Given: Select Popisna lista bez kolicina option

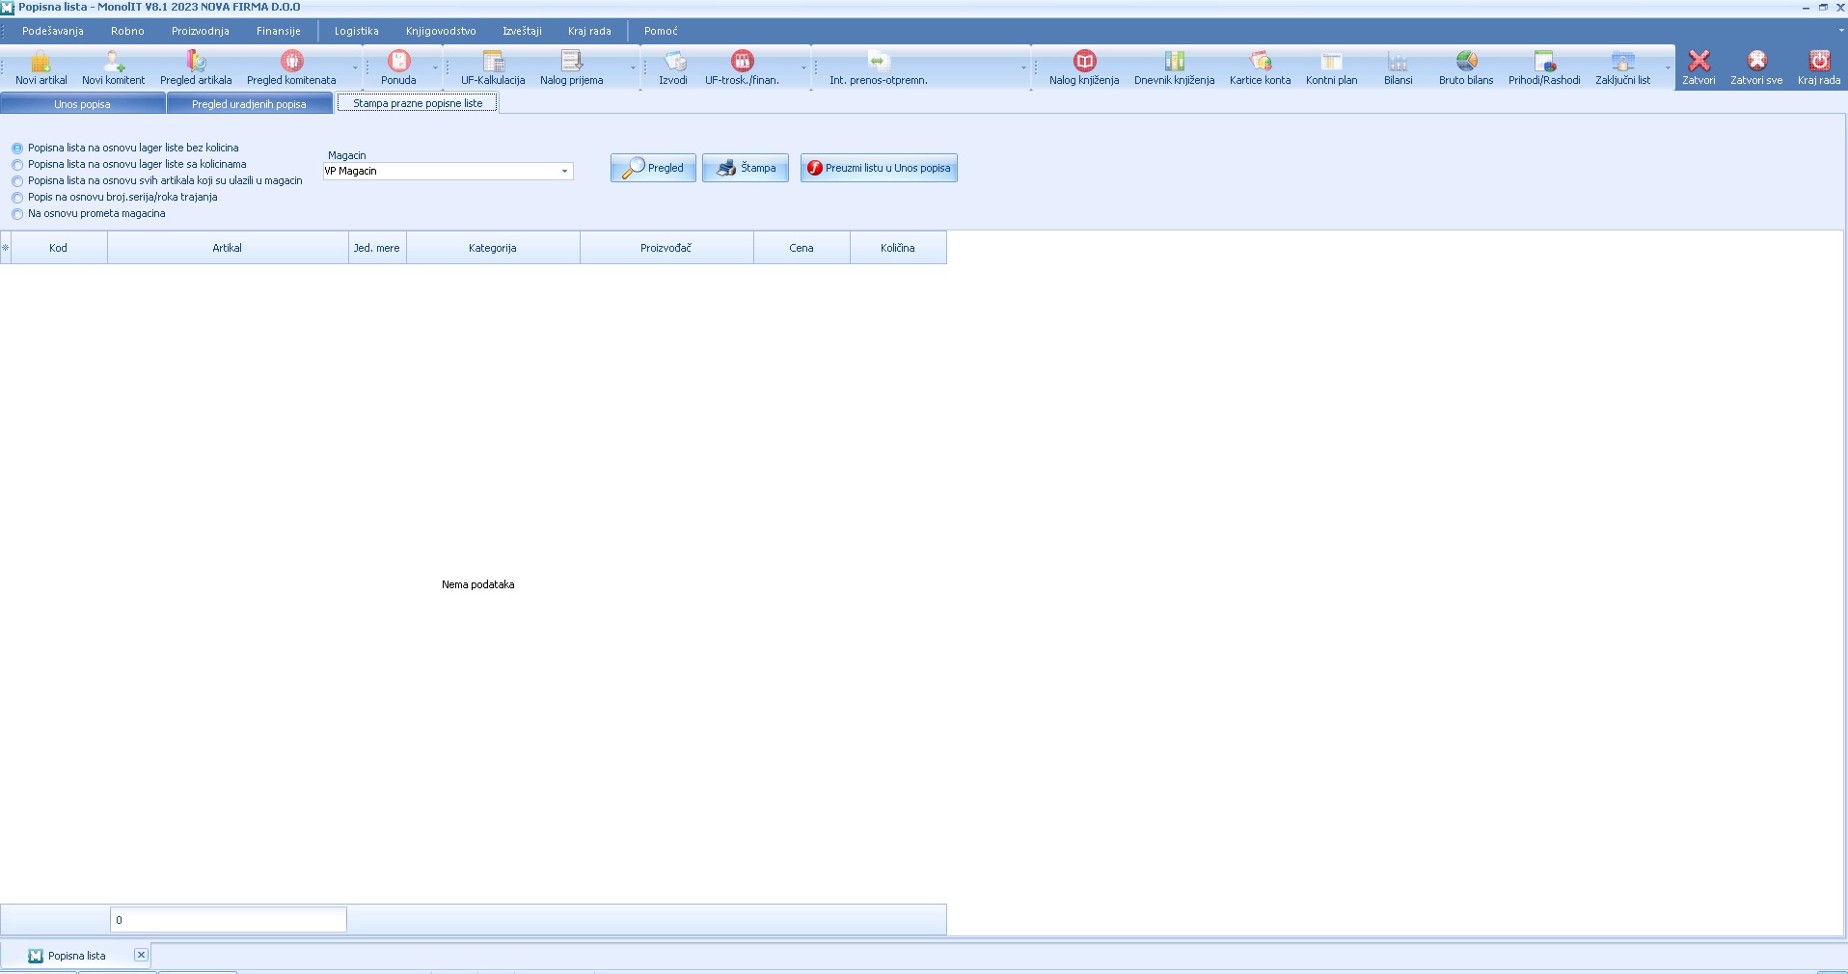Looking at the screenshot, I should coord(17,149).
